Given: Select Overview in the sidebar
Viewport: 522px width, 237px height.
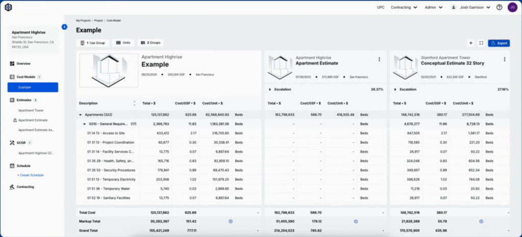Looking at the screenshot, I should click(x=23, y=64).
